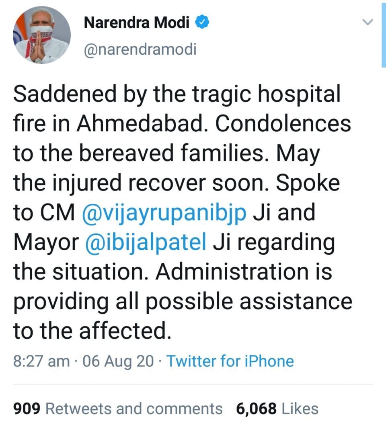Click the 909 retweet count number
Screen dimensions: 386x423
click(x=27, y=409)
